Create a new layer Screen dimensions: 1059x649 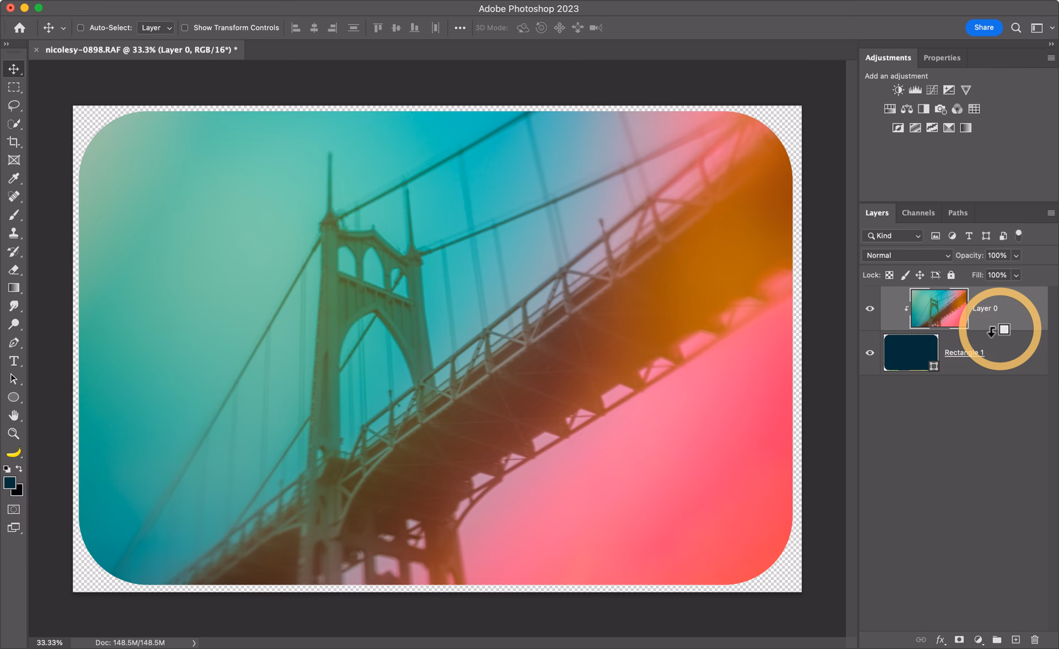[x=1017, y=638]
